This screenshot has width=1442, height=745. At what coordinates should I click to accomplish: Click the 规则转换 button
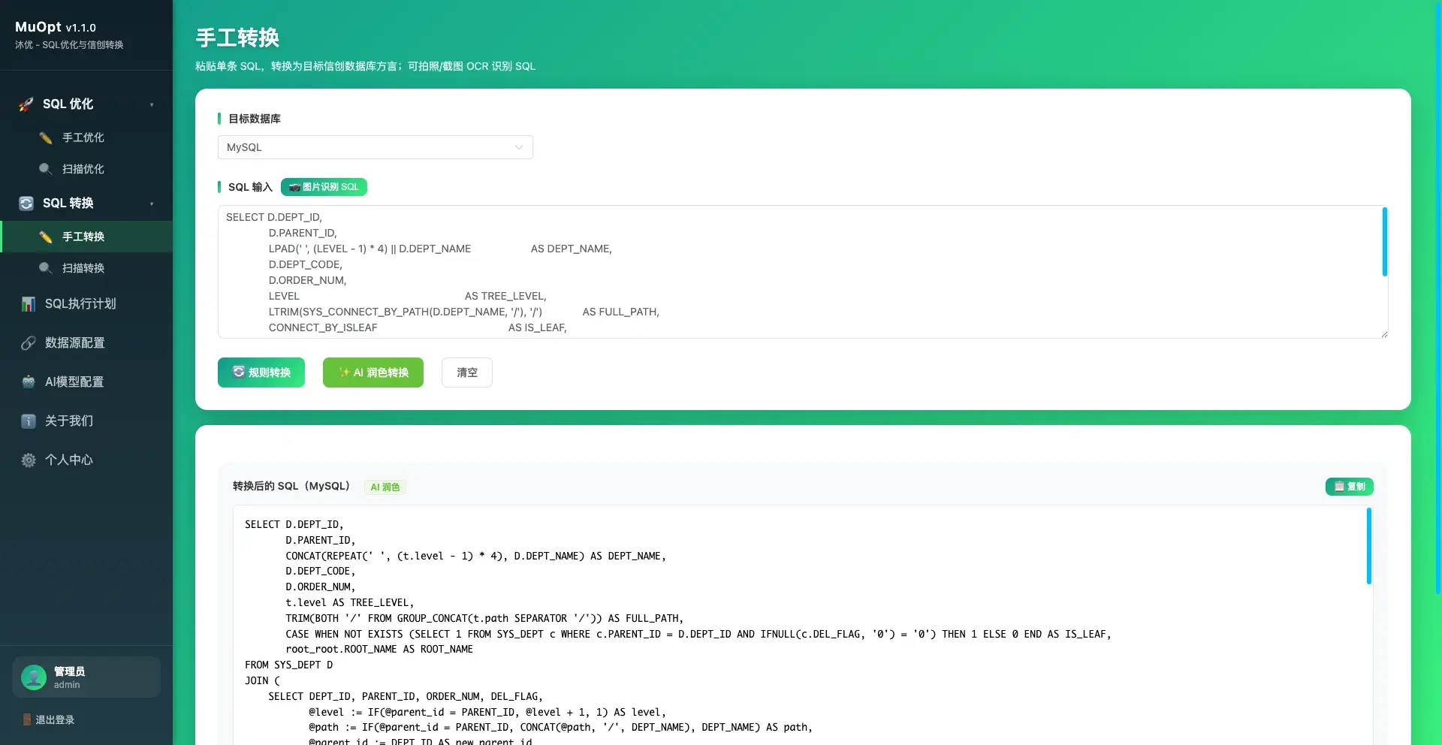pos(261,372)
